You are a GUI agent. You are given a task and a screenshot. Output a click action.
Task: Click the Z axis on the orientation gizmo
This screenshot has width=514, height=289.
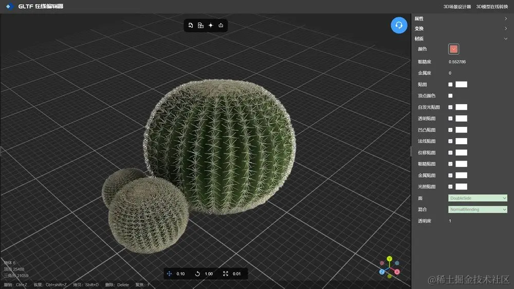[382, 272]
